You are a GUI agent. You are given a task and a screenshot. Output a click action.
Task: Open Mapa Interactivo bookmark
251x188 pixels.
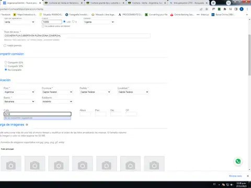(x=25, y=15)
